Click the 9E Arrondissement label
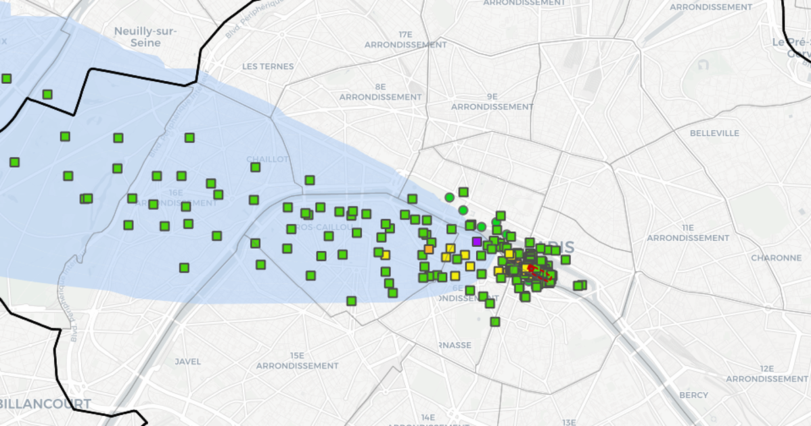The image size is (811, 426). 492,102
